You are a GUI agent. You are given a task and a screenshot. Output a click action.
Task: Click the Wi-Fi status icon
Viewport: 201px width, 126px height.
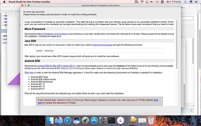pos(142,2)
